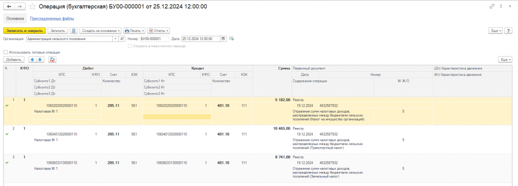Image resolution: width=518 pixels, height=186 pixels.
Task: Click green check mark of entry 3
Action: click(7, 163)
